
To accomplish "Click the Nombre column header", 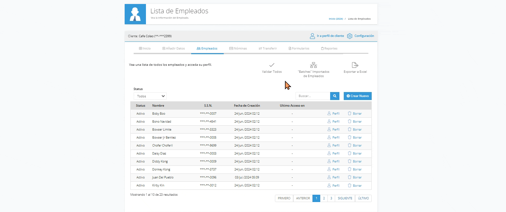I will pos(158,106).
